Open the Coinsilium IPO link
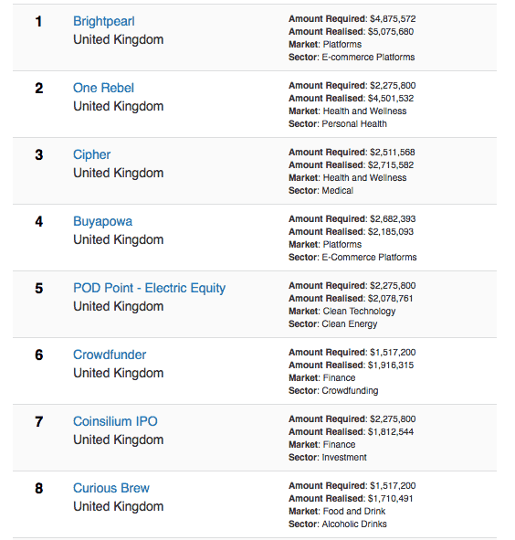Screen dimensions: 515x540 click(115, 421)
